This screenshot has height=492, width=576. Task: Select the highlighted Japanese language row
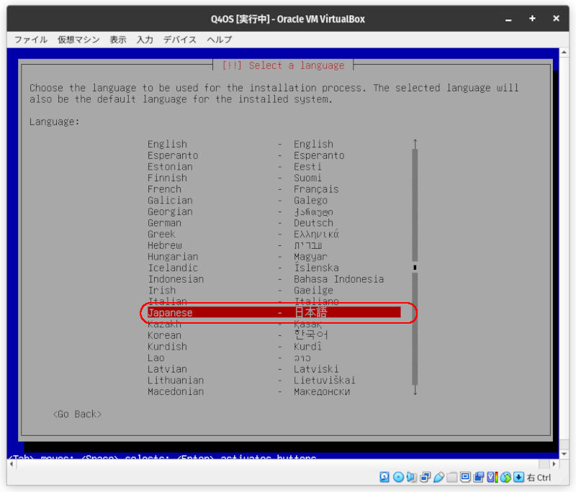[274, 313]
